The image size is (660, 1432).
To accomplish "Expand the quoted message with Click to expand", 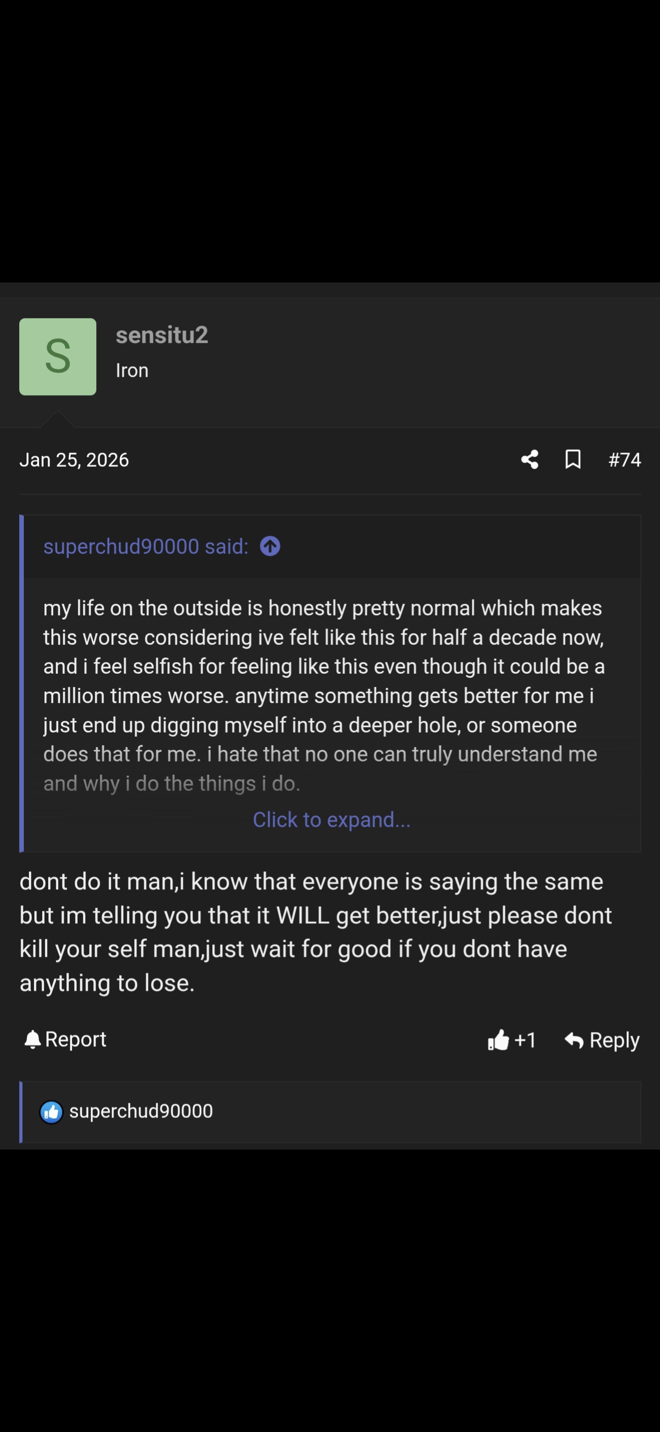I will 331,819.
